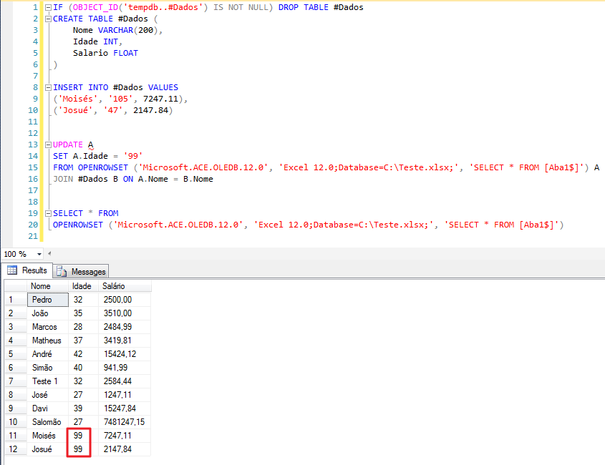Select the salary cell 2500,00
This screenshot has width=605, height=465.
[x=125, y=300]
